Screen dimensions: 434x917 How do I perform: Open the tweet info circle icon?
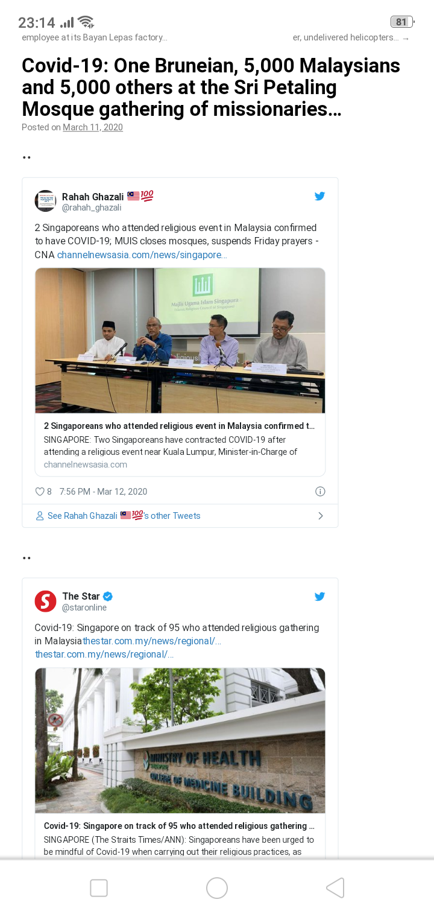(321, 492)
